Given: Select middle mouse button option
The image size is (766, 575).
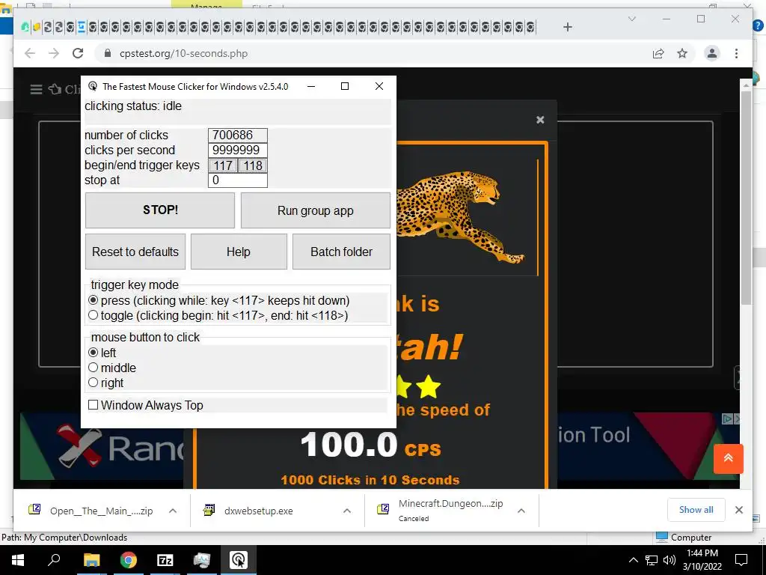Looking at the screenshot, I should [94, 368].
